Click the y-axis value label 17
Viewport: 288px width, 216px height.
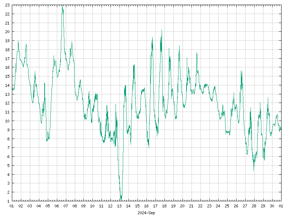click(7, 59)
